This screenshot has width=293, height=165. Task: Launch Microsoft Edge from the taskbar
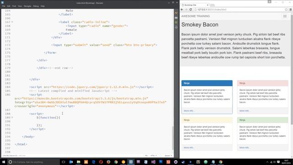click(93, 162)
